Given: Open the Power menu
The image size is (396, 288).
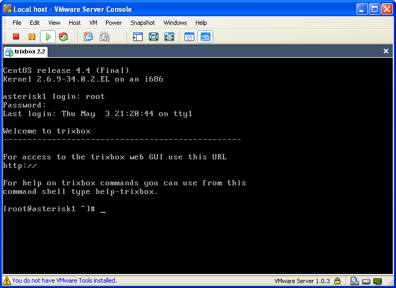Looking at the screenshot, I should [114, 23].
